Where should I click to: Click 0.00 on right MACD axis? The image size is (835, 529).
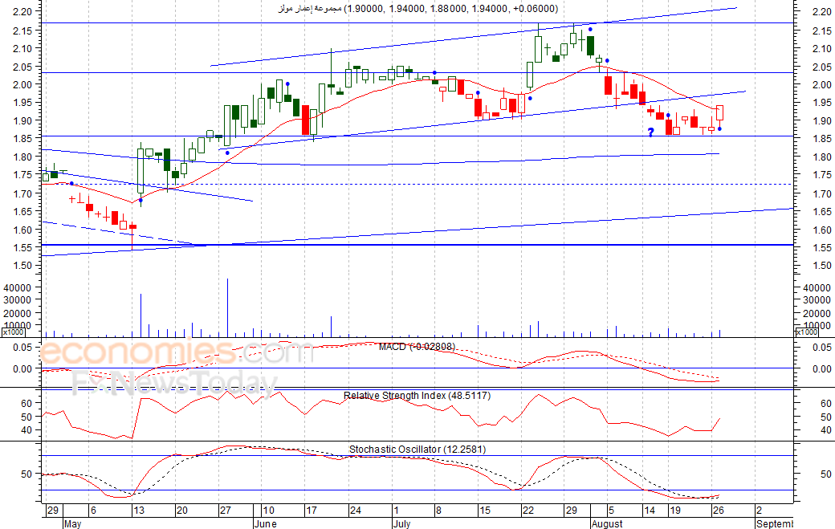pos(821,368)
